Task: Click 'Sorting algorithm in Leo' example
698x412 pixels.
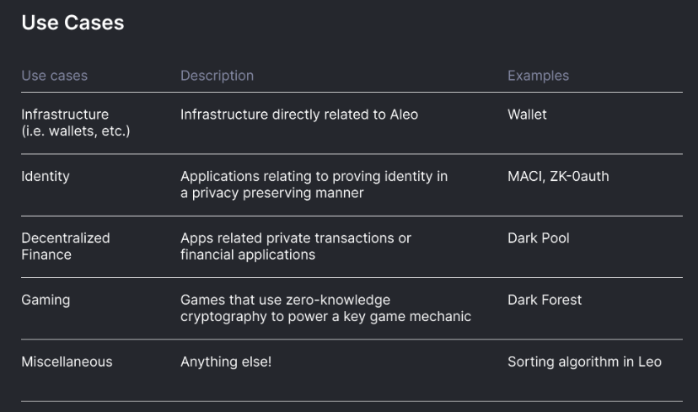Action: [584, 361]
